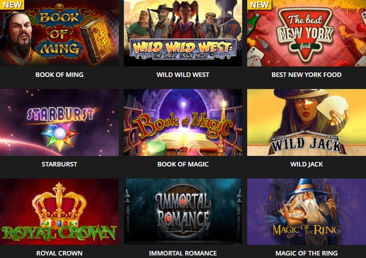Open the Book of Magic thumbnail
Image resolution: width=366 pixels, height=258 pixels.
point(183,123)
